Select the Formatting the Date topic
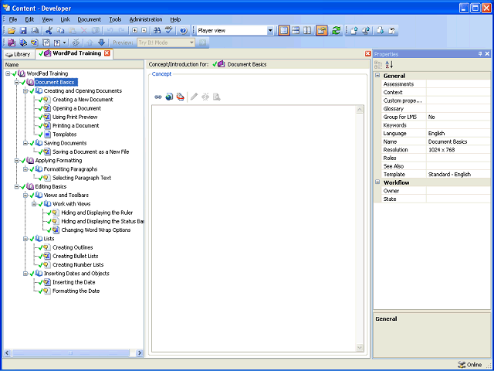Viewport: 494px width, 371px height. tap(76, 291)
